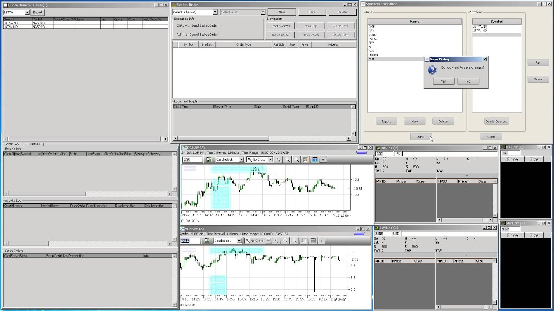554x311 pixels.
Task: Open the blue calendar icon in DAR.NY chart
Action: pyautogui.click(x=315, y=159)
